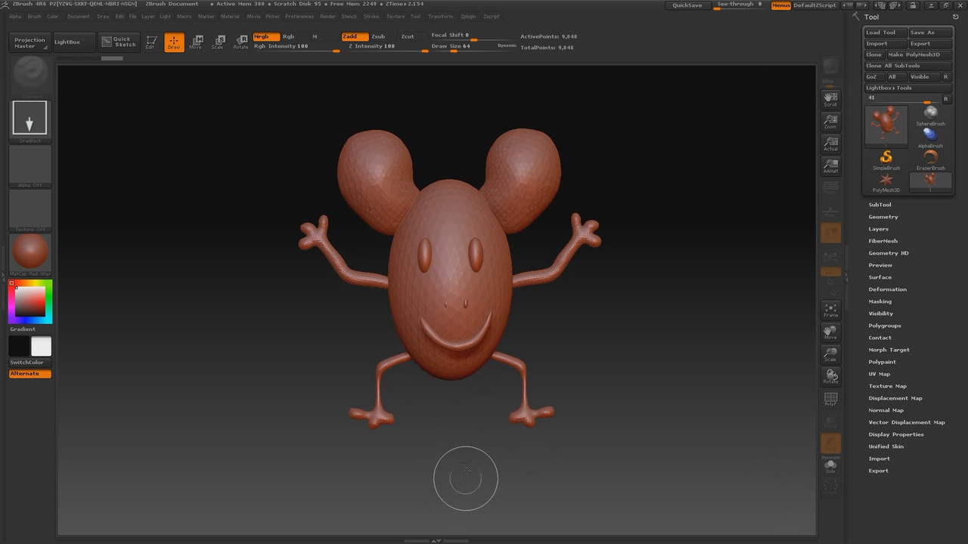The image size is (968, 544).
Task: Select the Move mode icon in top shelf
Action: pyautogui.click(x=196, y=42)
